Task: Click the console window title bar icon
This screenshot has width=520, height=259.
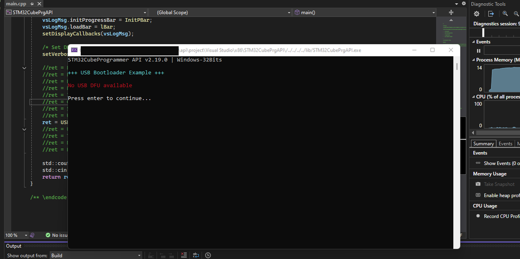Action: (x=74, y=50)
